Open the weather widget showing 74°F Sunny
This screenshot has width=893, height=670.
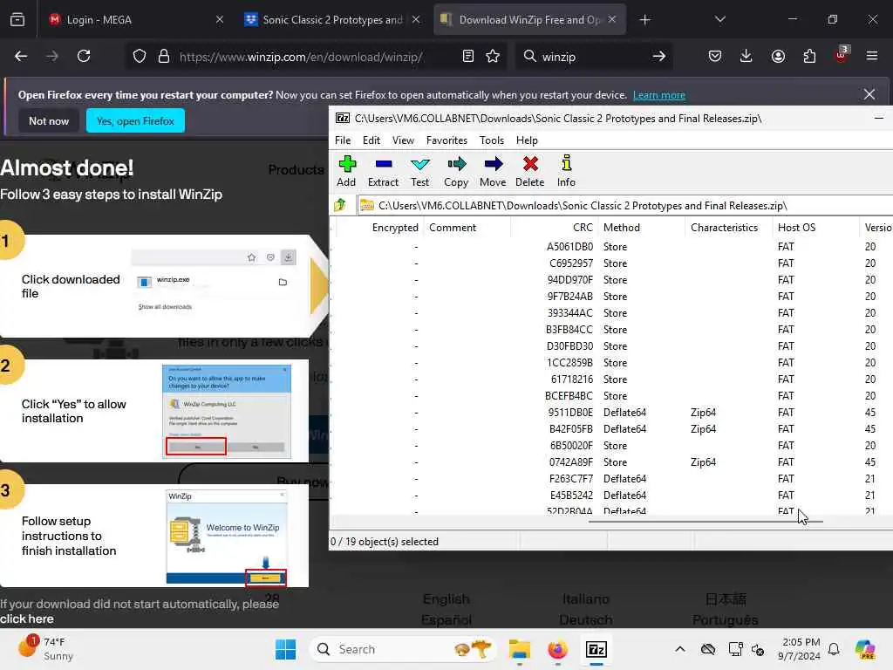coord(45,649)
